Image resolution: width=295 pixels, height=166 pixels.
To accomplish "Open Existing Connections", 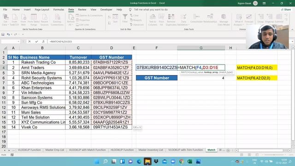I will [57, 20].
